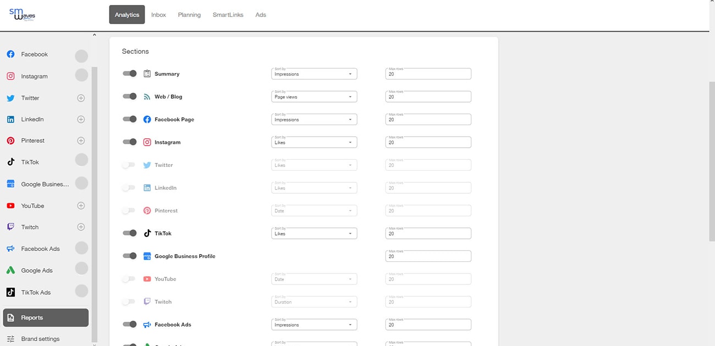Click the LinkedIn icon in sidebar

[10, 119]
